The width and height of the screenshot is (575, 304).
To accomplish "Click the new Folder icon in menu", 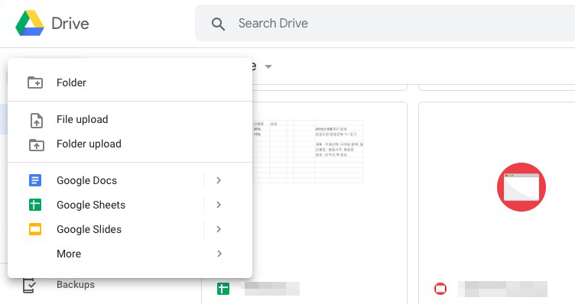I will (35, 82).
